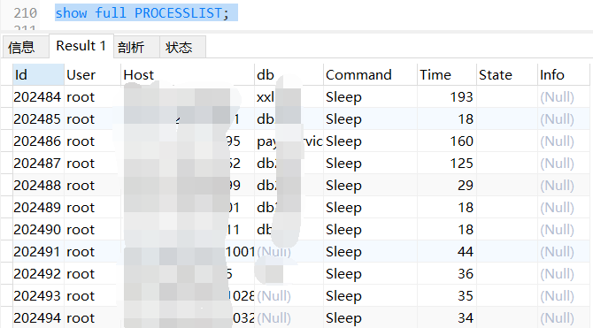This screenshot has height=328, width=593.
Task: Select the Result 1 tab
Action: (x=81, y=46)
